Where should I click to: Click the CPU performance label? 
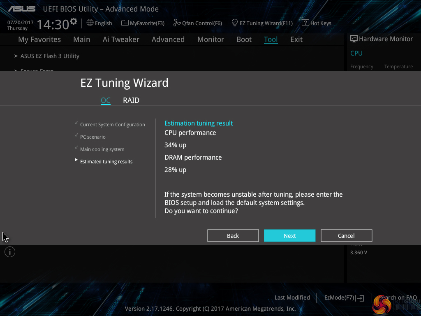point(190,133)
